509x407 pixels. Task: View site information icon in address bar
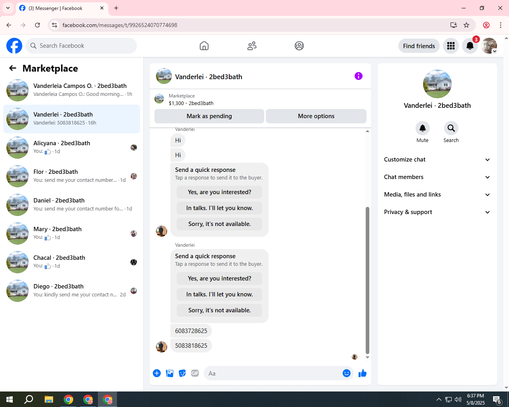point(55,25)
